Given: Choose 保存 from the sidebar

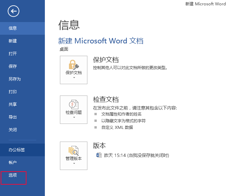Looking at the screenshot, I should coord(22,66).
